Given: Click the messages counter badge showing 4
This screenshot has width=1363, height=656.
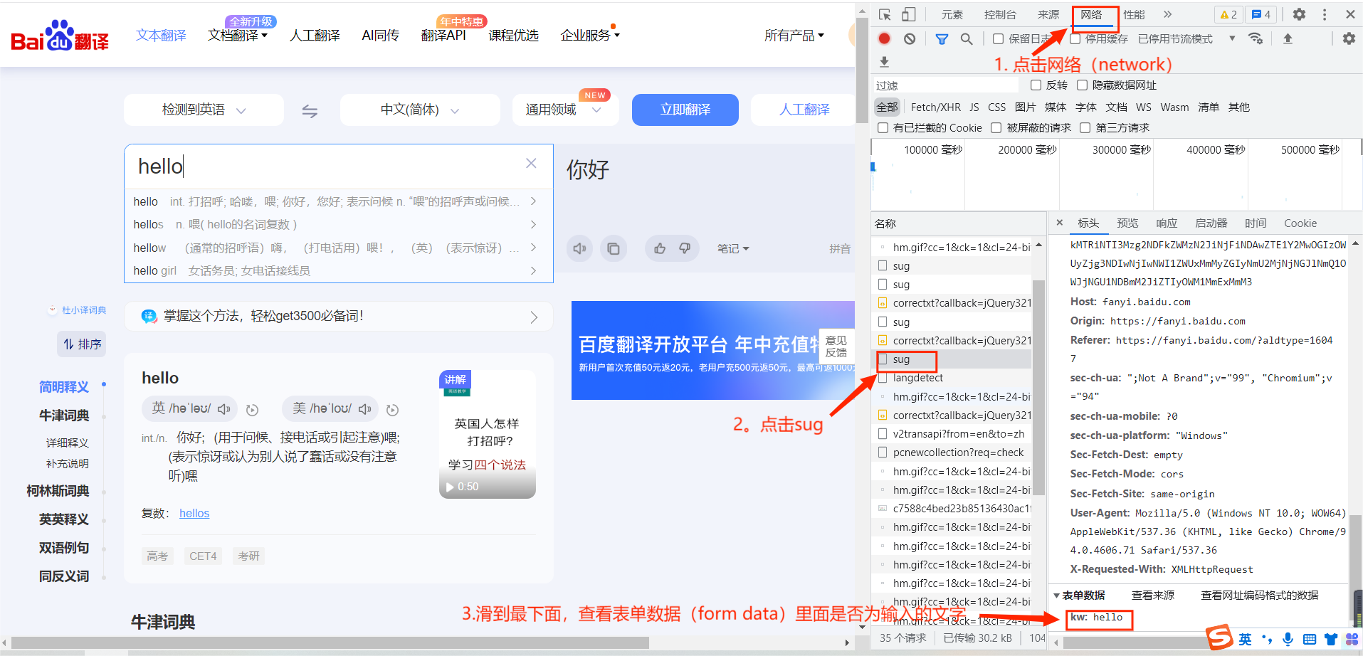Looking at the screenshot, I should (x=1261, y=14).
